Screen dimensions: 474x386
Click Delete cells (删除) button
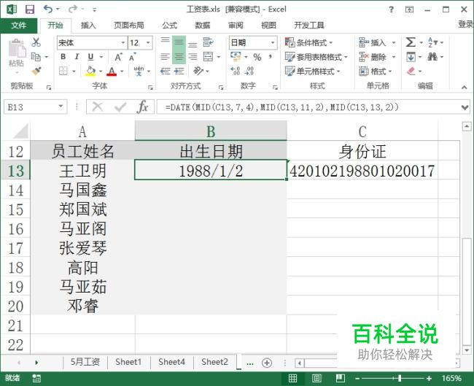373,57
